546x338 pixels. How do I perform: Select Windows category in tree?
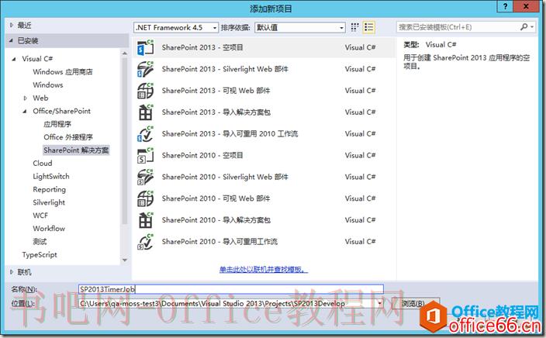tap(48, 85)
